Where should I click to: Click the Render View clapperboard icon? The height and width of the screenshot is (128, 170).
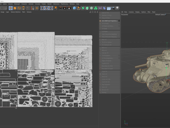pos(61,8)
